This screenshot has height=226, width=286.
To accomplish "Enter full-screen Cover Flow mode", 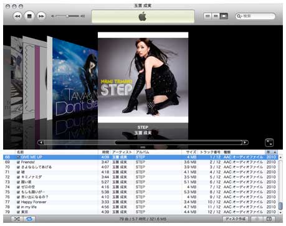I will (269, 143).
